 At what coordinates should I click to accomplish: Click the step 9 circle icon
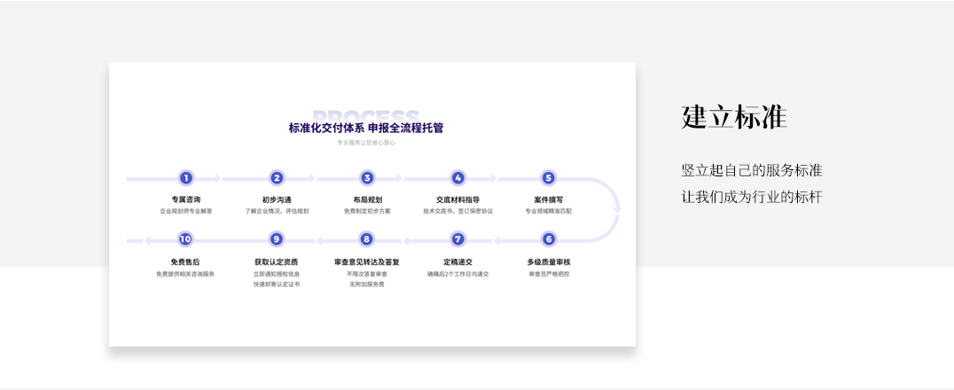pyautogui.click(x=277, y=239)
